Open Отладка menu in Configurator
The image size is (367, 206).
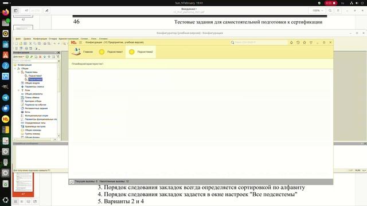coord(53,39)
